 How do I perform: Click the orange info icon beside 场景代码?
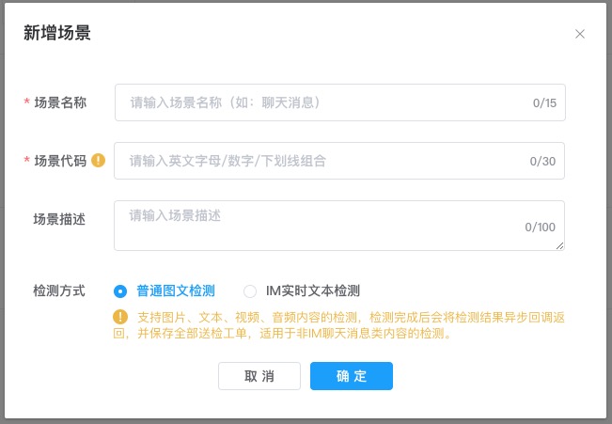point(99,160)
